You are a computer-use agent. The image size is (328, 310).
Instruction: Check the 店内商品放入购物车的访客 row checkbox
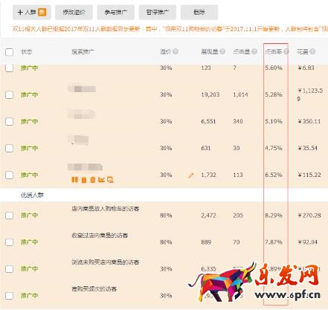point(9,216)
